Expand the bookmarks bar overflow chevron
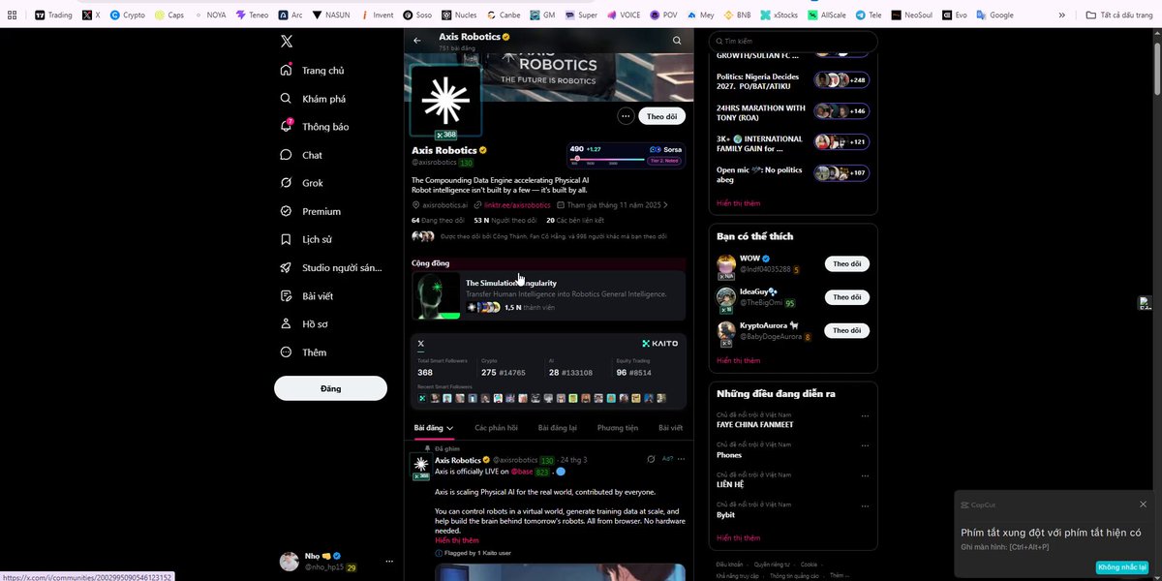The height and width of the screenshot is (581, 1162). (x=1062, y=15)
